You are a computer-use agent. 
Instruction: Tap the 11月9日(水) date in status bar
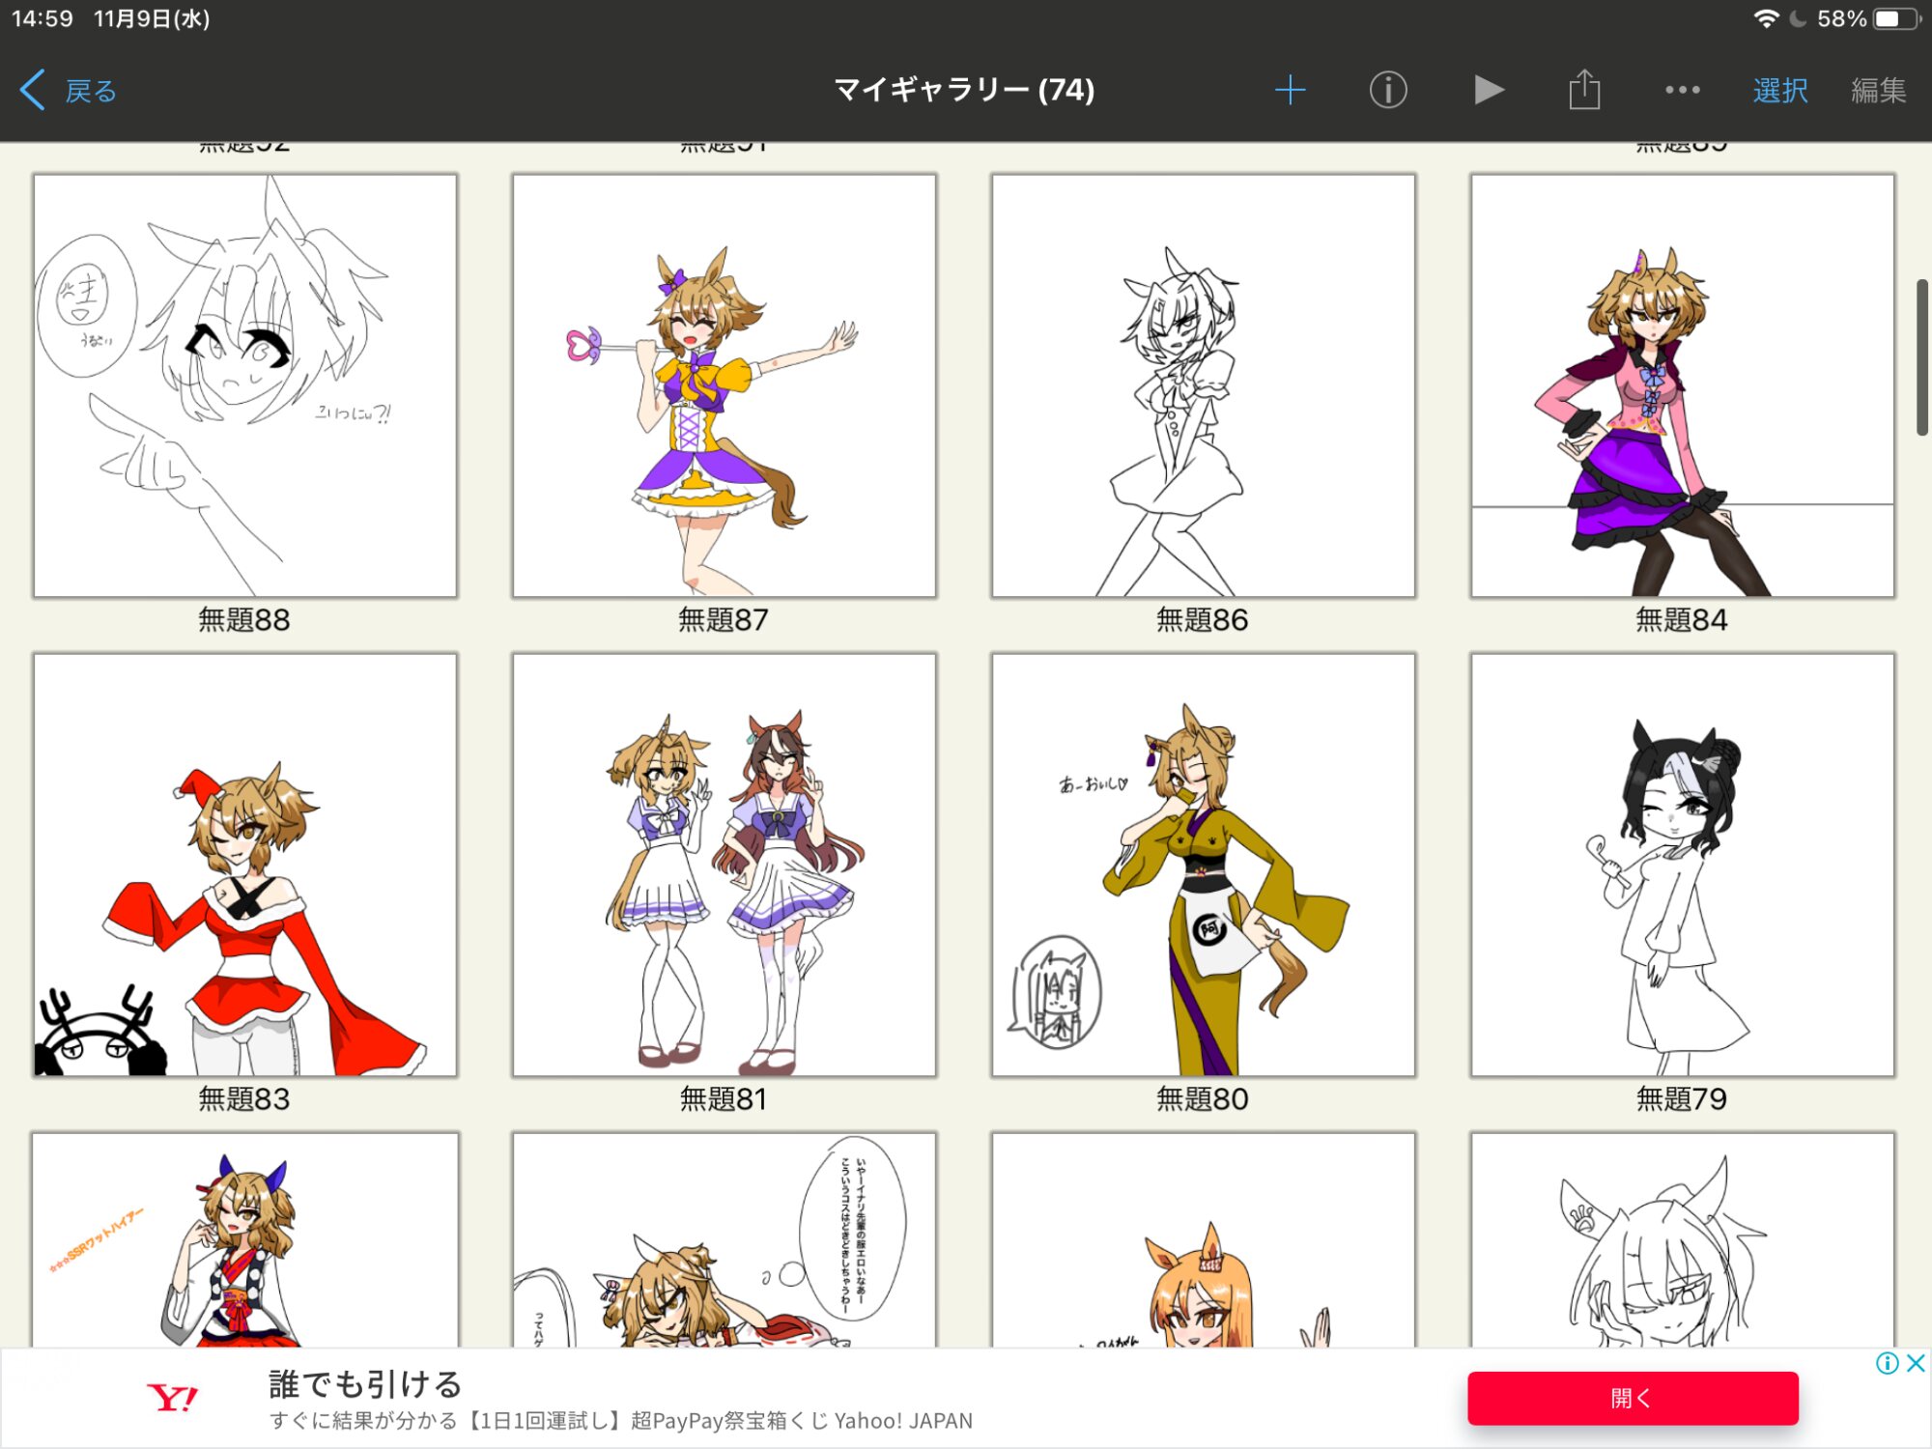click(x=152, y=18)
